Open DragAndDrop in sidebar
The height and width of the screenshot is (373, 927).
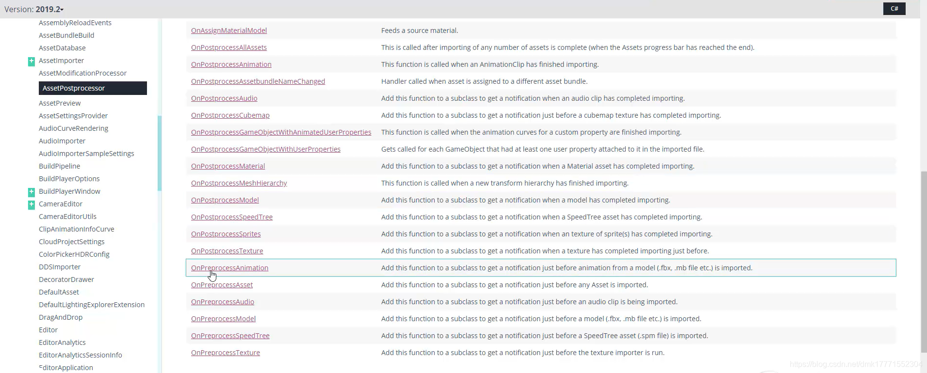[61, 317]
